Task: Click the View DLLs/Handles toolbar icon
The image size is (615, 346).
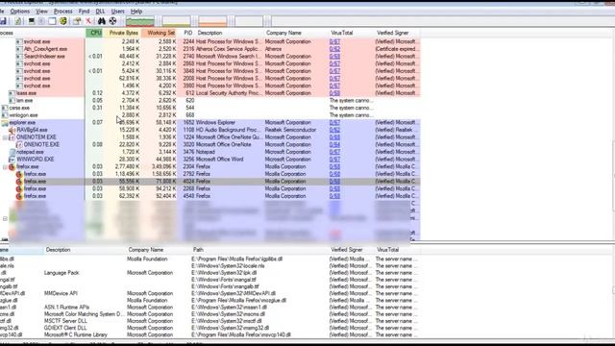Action: 63,21
